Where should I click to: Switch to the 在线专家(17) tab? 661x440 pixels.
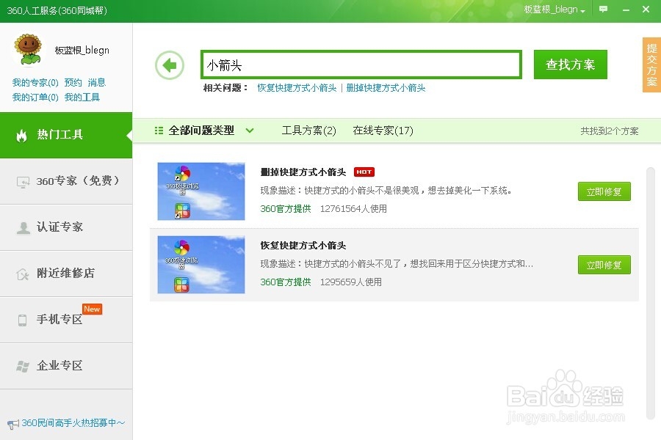383,131
